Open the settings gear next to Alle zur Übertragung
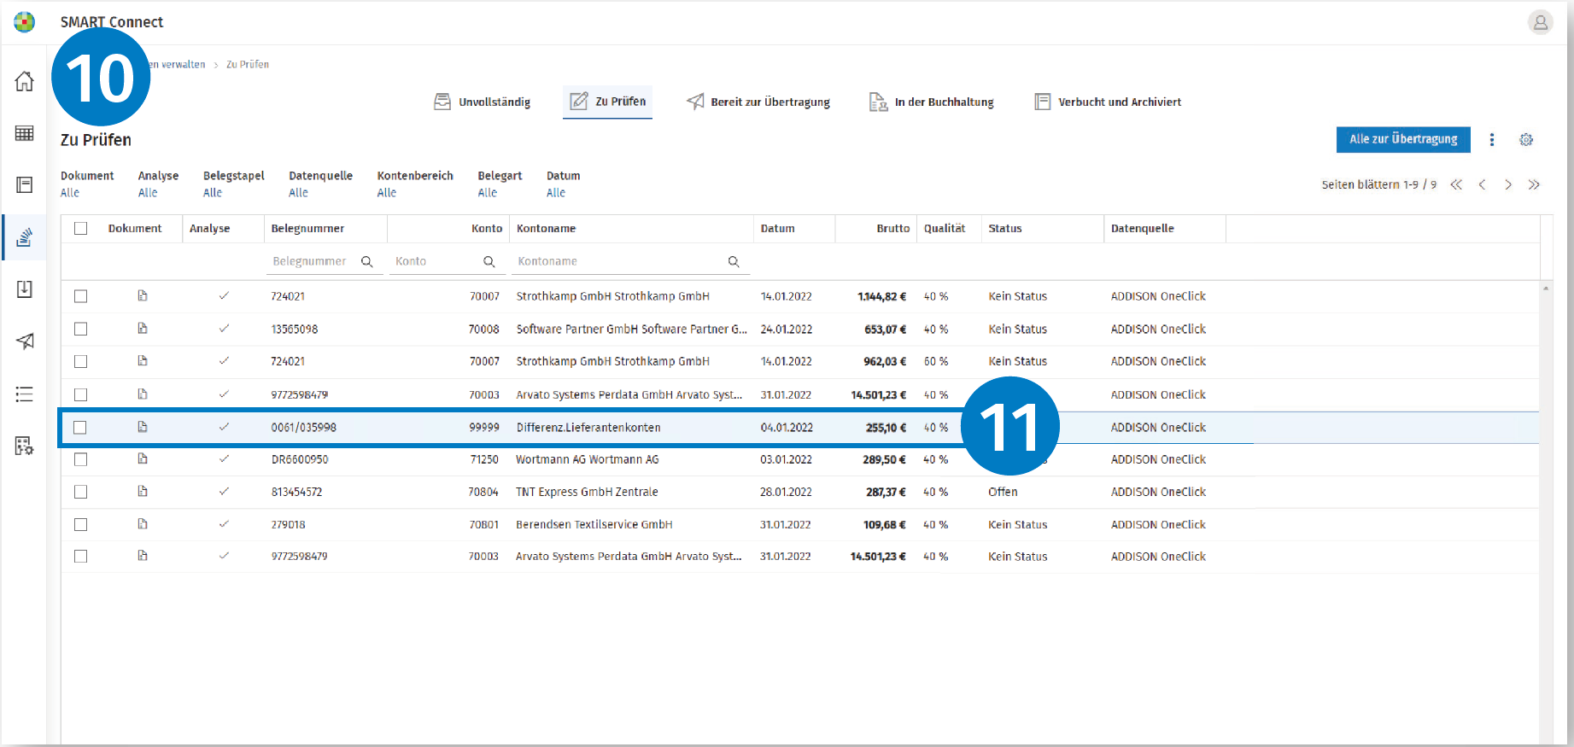The height and width of the screenshot is (747, 1574). click(x=1526, y=139)
